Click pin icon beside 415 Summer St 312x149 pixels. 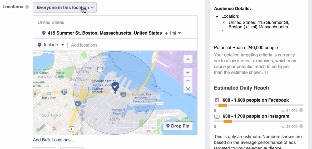pyautogui.click(x=44, y=33)
